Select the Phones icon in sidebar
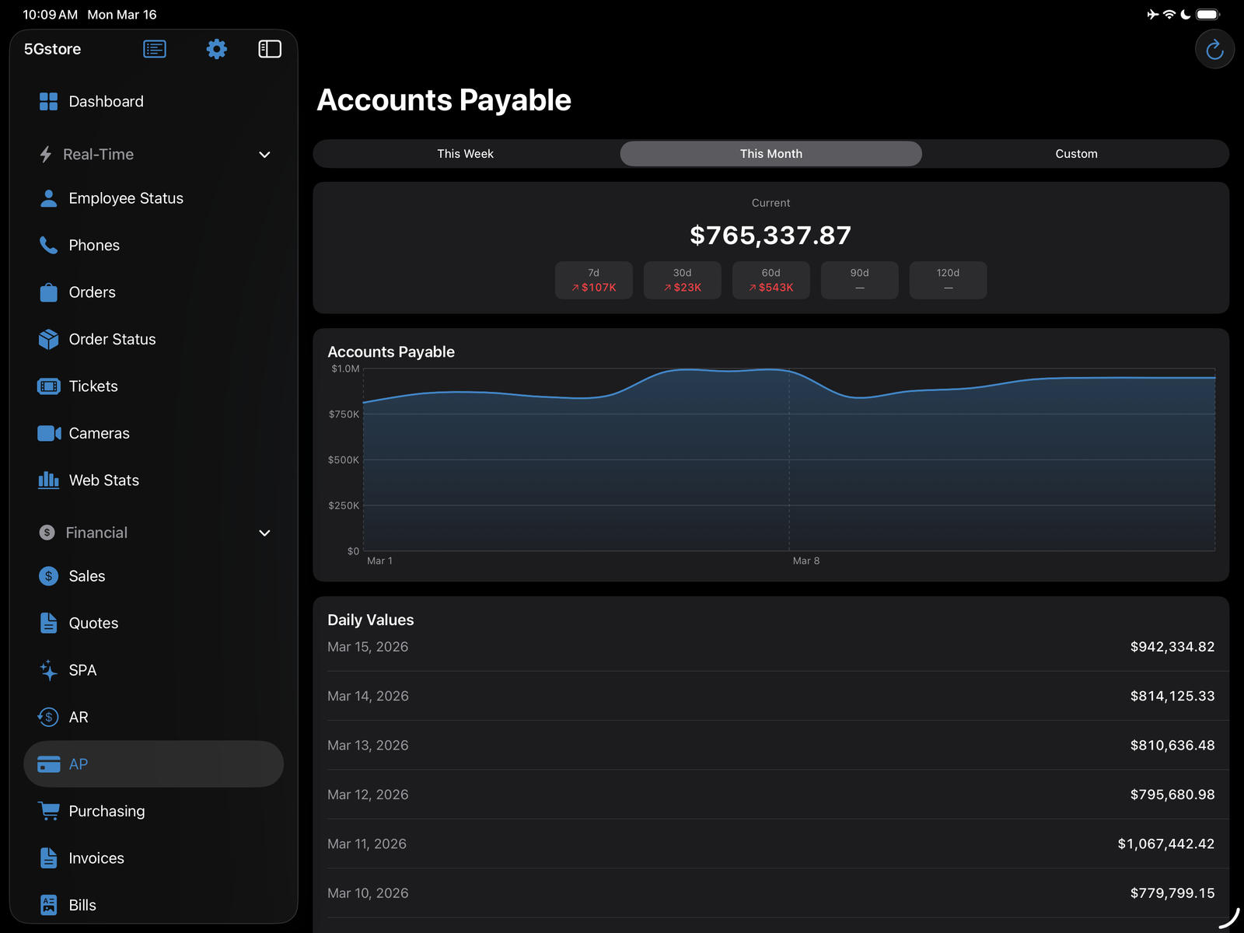 coord(48,245)
